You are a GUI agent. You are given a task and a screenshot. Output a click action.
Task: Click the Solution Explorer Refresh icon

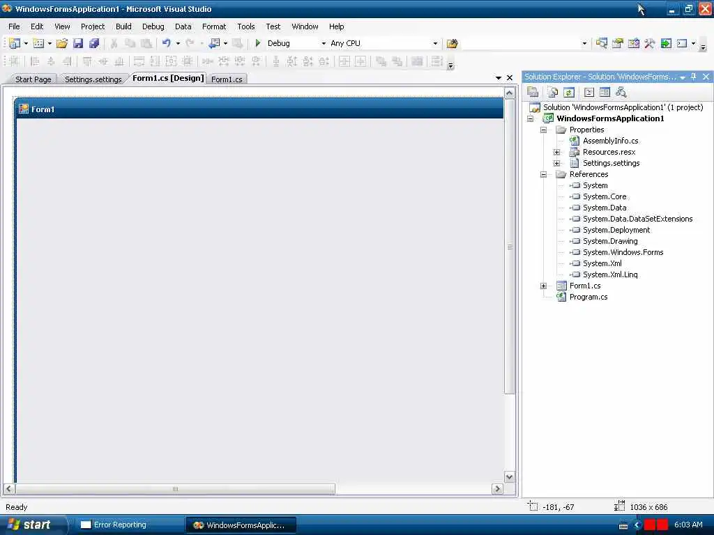click(x=569, y=93)
